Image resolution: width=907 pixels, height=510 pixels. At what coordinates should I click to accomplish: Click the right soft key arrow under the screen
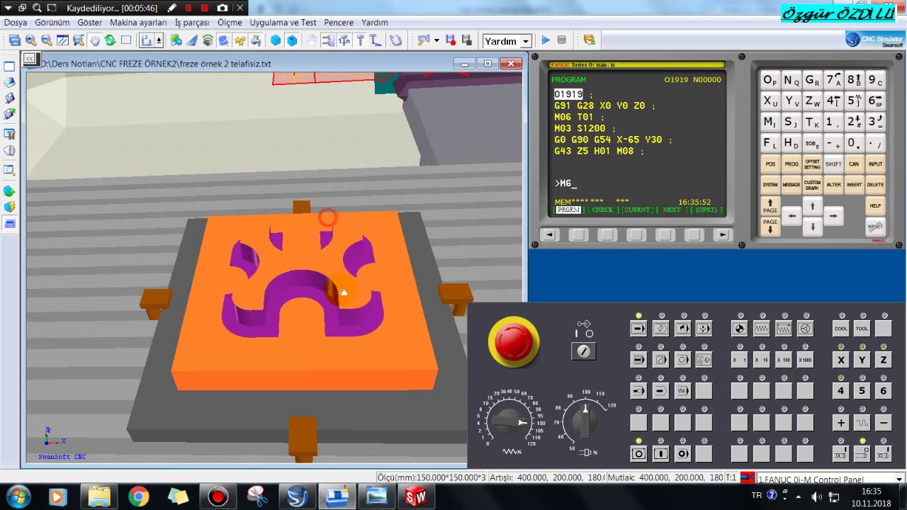(722, 235)
